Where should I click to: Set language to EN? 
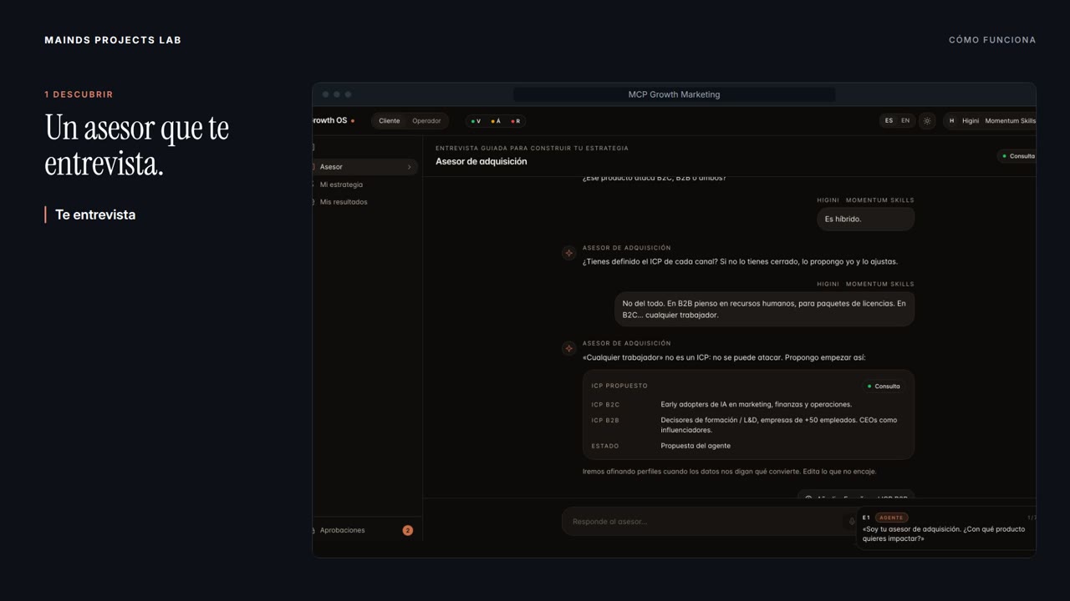pos(905,121)
